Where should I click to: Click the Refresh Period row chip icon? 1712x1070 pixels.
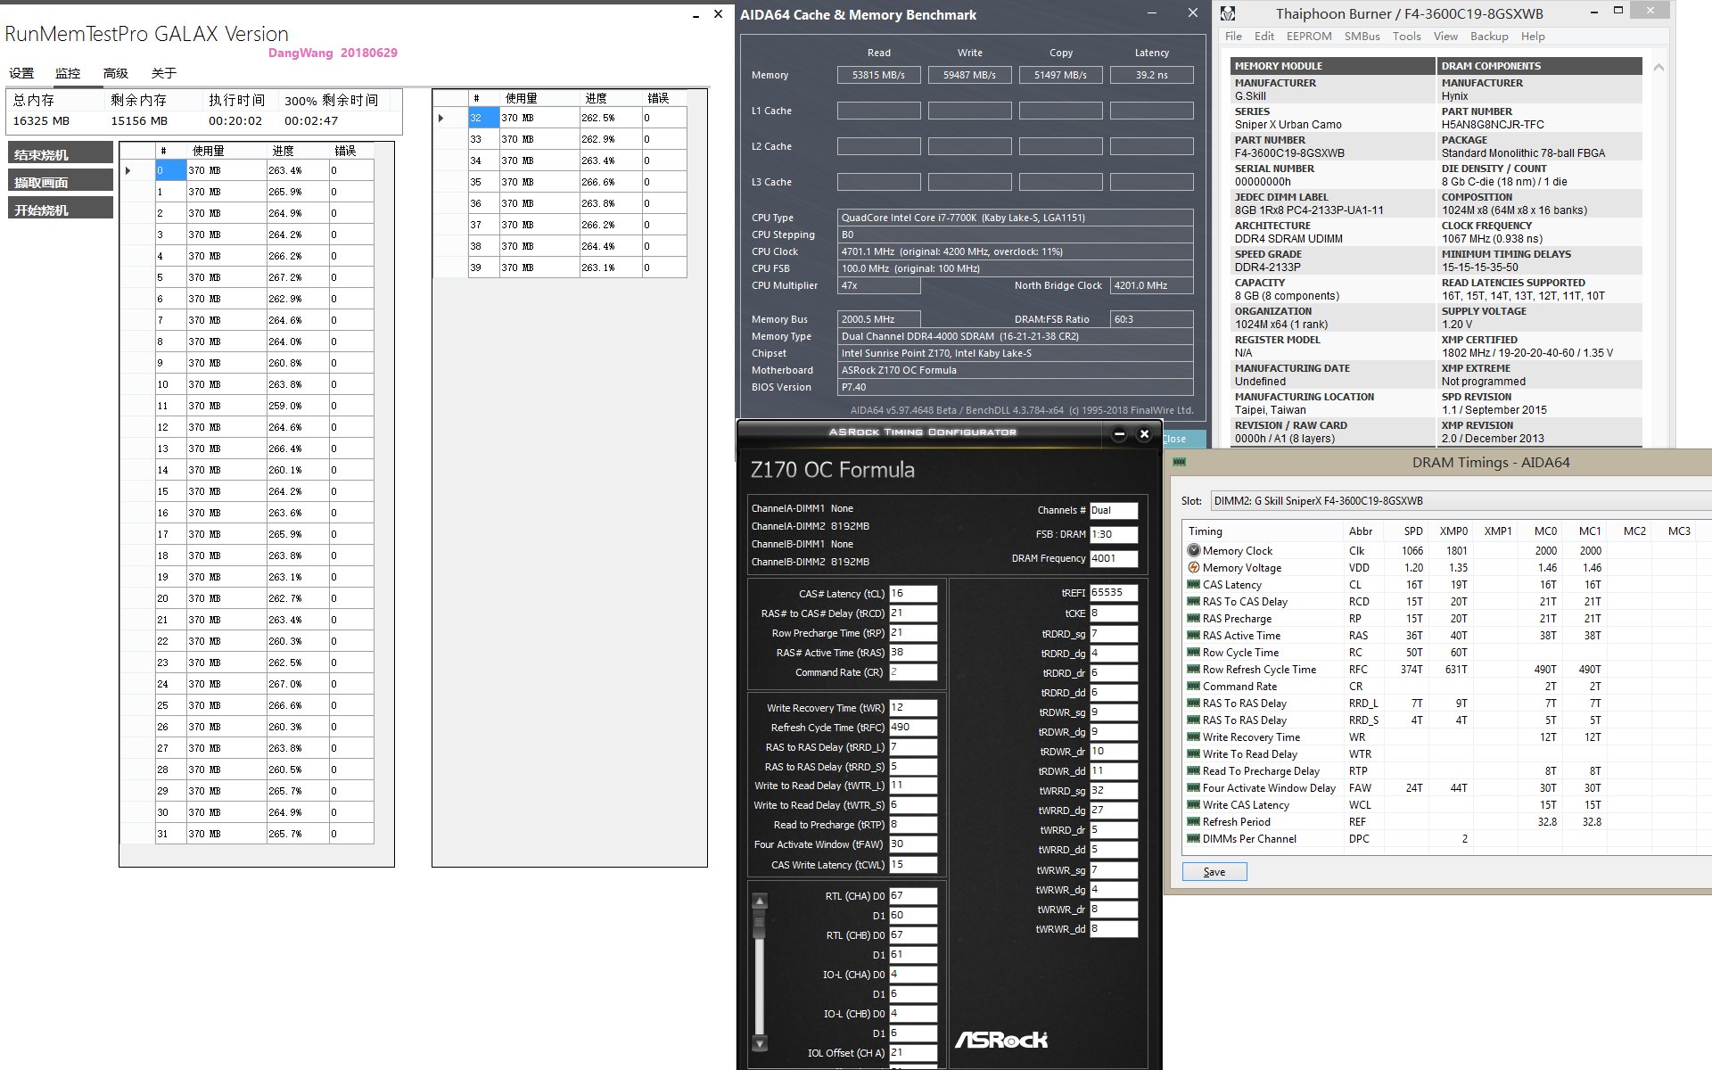tap(1193, 821)
